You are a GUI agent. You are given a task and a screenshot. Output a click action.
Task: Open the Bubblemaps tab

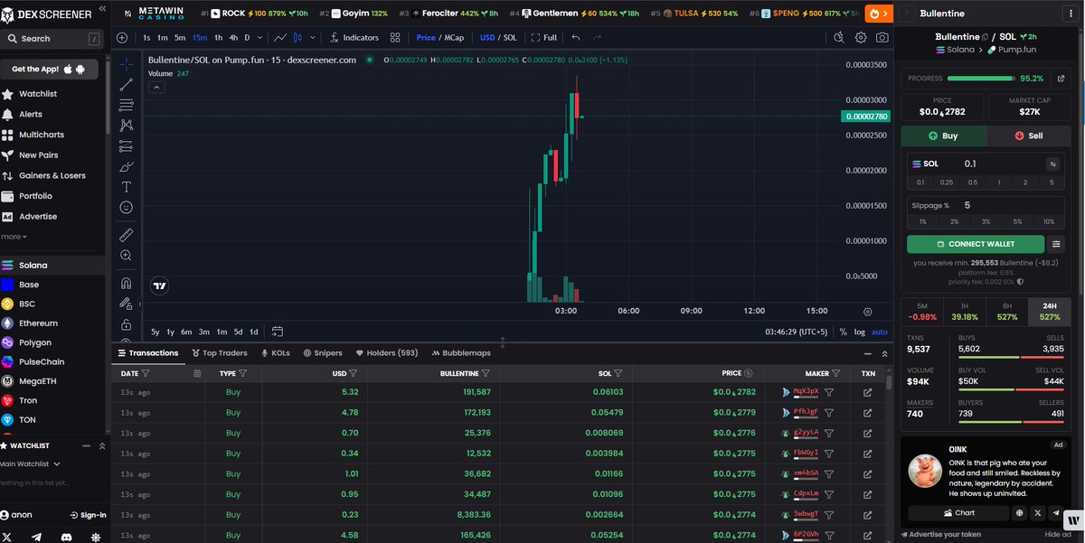[x=461, y=353]
